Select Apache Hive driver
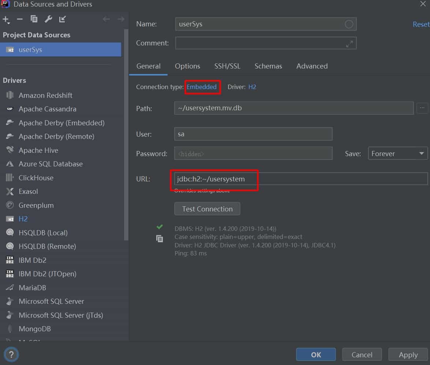 (x=38, y=150)
